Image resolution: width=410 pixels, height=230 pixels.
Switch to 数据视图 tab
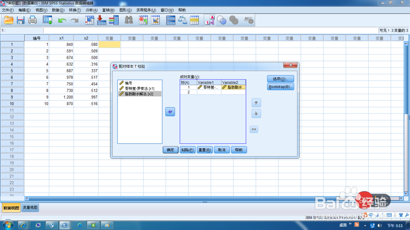tap(11, 208)
